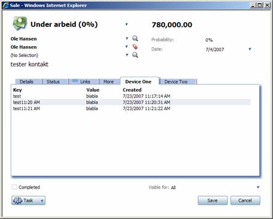The width and height of the screenshot is (273, 219).
Task: Click the Probability value 0%
Action: (209, 40)
